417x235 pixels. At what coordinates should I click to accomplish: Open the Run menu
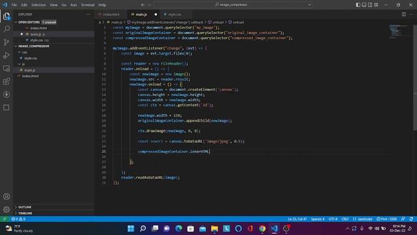tap(74, 5)
